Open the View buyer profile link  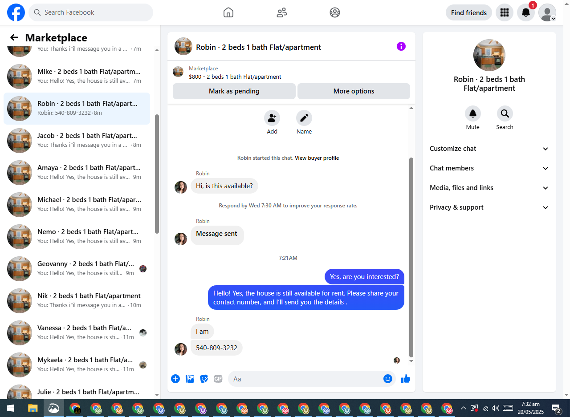coord(317,158)
